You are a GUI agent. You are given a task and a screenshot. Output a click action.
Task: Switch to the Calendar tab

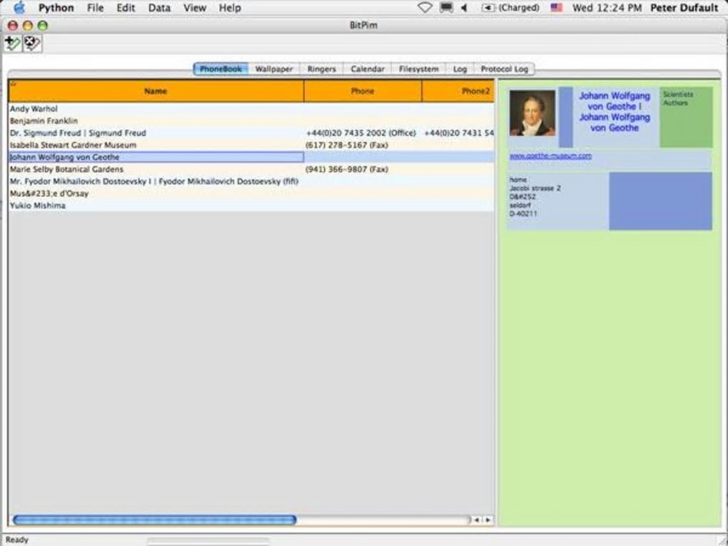(x=368, y=69)
